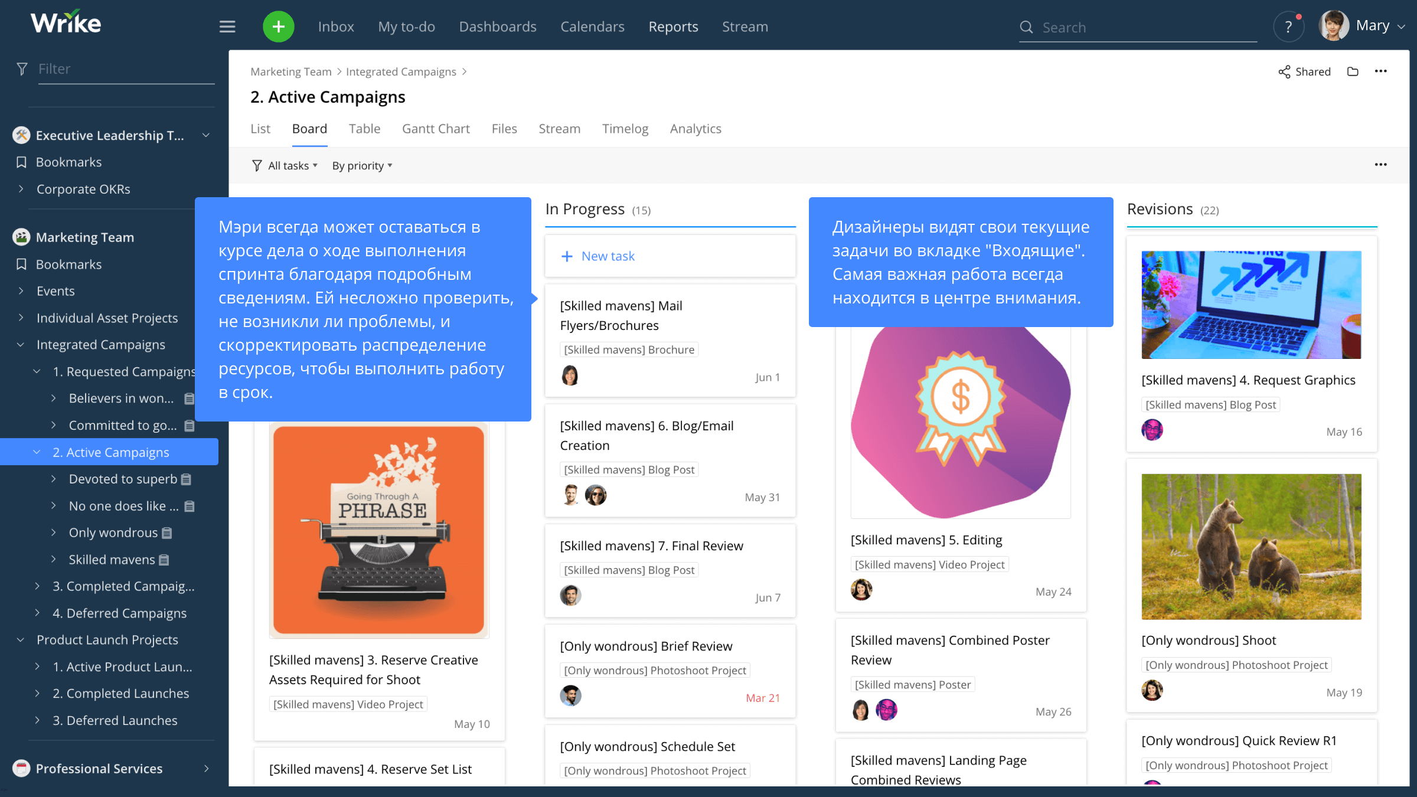Click the Executive Leadership team icon

tap(21, 135)
